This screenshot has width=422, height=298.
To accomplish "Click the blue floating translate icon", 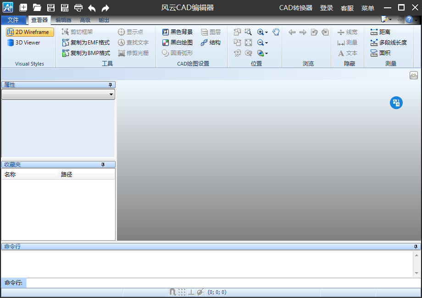I will 396,103.
